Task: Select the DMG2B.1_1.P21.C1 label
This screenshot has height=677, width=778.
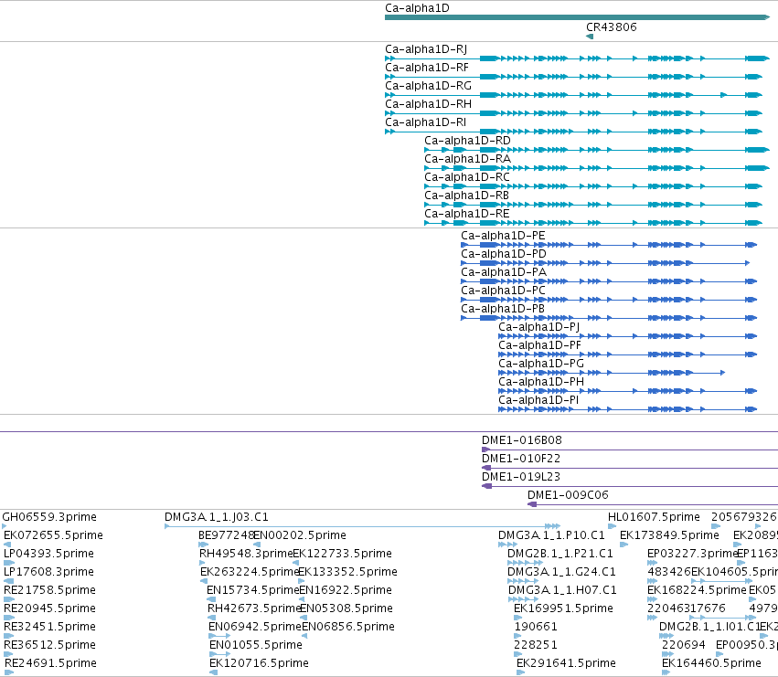Action: pyautogui.click(x=560, y=554)
